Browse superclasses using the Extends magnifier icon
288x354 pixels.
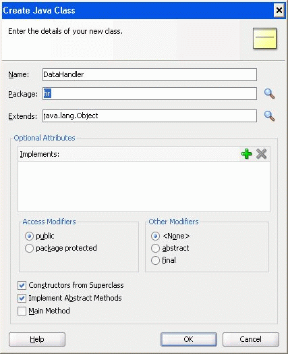click(x=269, y=116)
